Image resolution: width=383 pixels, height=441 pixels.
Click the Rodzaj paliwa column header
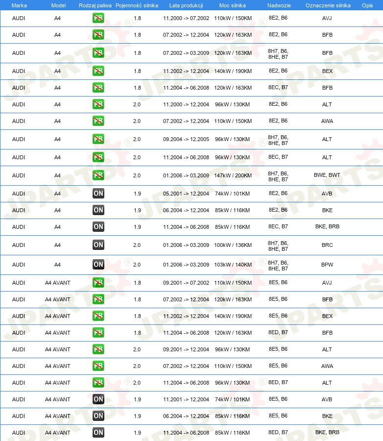[x=95, y=5]
